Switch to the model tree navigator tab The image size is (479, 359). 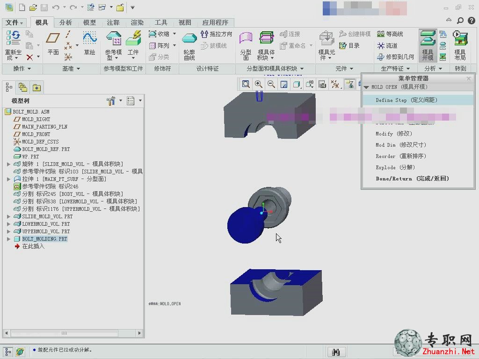pos(9,87)
